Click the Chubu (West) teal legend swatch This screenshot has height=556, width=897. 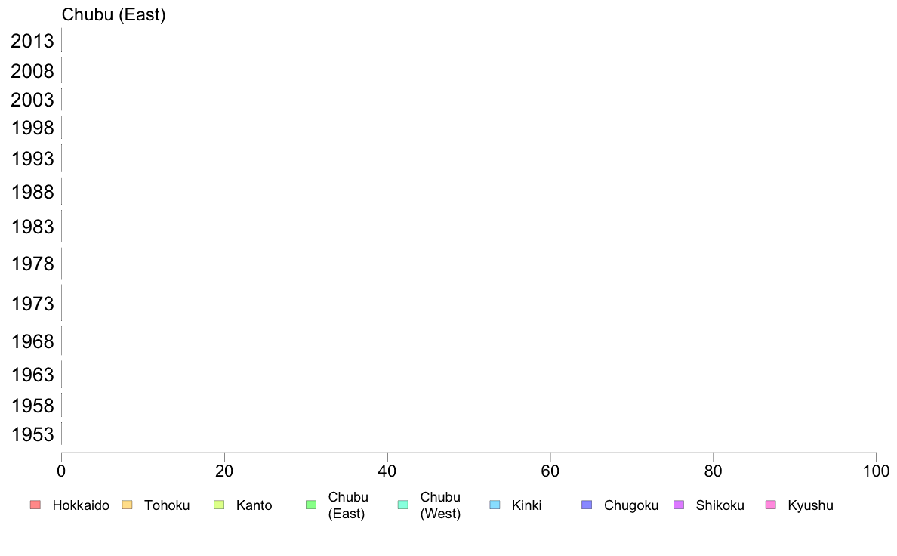click(402, 505)
